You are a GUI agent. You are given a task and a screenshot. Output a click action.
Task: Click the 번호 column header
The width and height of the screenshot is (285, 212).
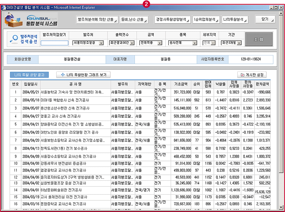click(x=15, y=84)
